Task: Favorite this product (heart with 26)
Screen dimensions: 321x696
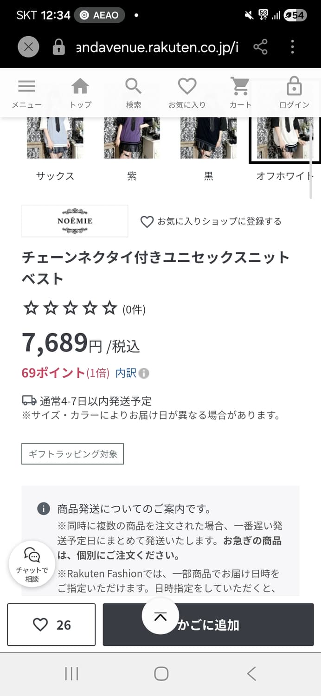Action: 51,624
